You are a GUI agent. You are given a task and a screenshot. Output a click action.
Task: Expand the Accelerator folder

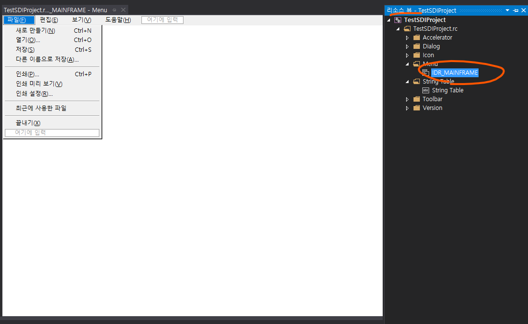pos(407,38)
